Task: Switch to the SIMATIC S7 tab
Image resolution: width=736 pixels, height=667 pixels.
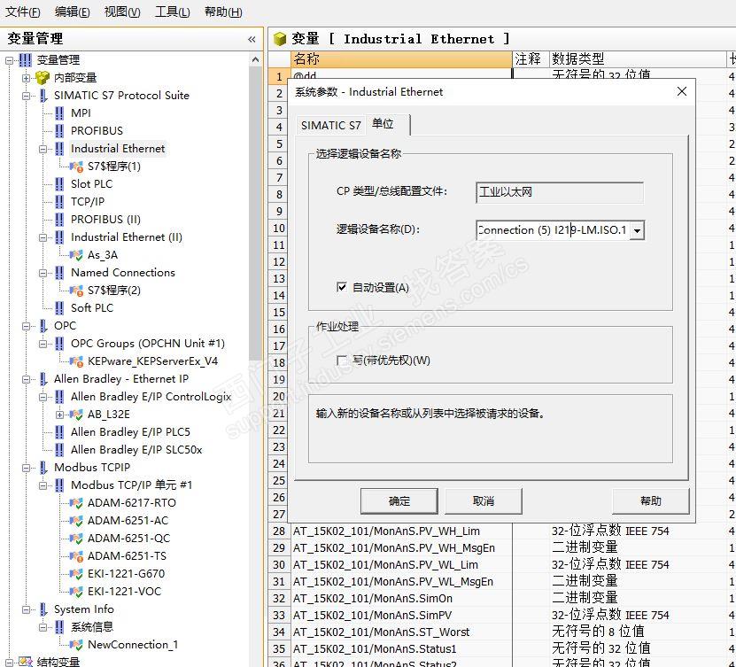Action: click(x=331, y=126)
